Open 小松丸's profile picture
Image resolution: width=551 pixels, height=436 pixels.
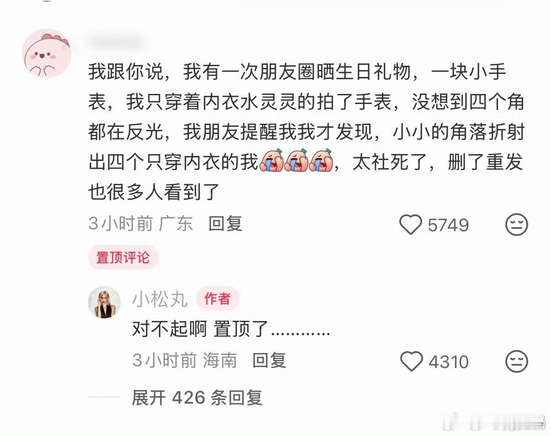coord(104,302)
